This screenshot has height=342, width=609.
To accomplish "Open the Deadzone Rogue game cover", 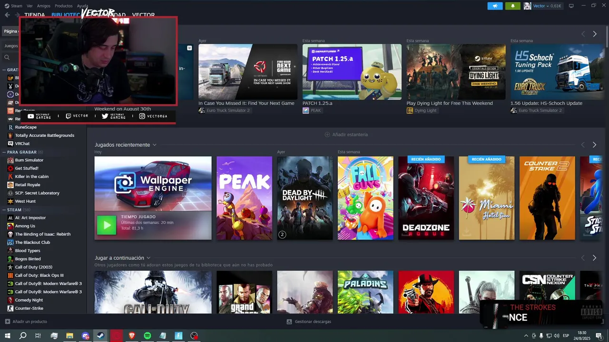I will click(x=426, y=198).
